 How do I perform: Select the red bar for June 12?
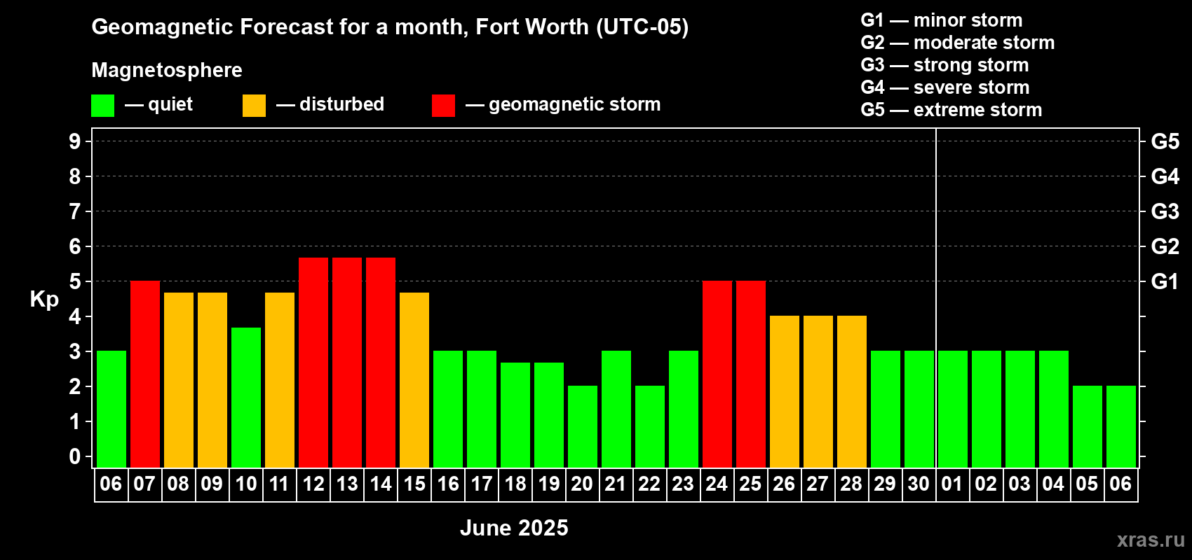[x=313, y=363]
